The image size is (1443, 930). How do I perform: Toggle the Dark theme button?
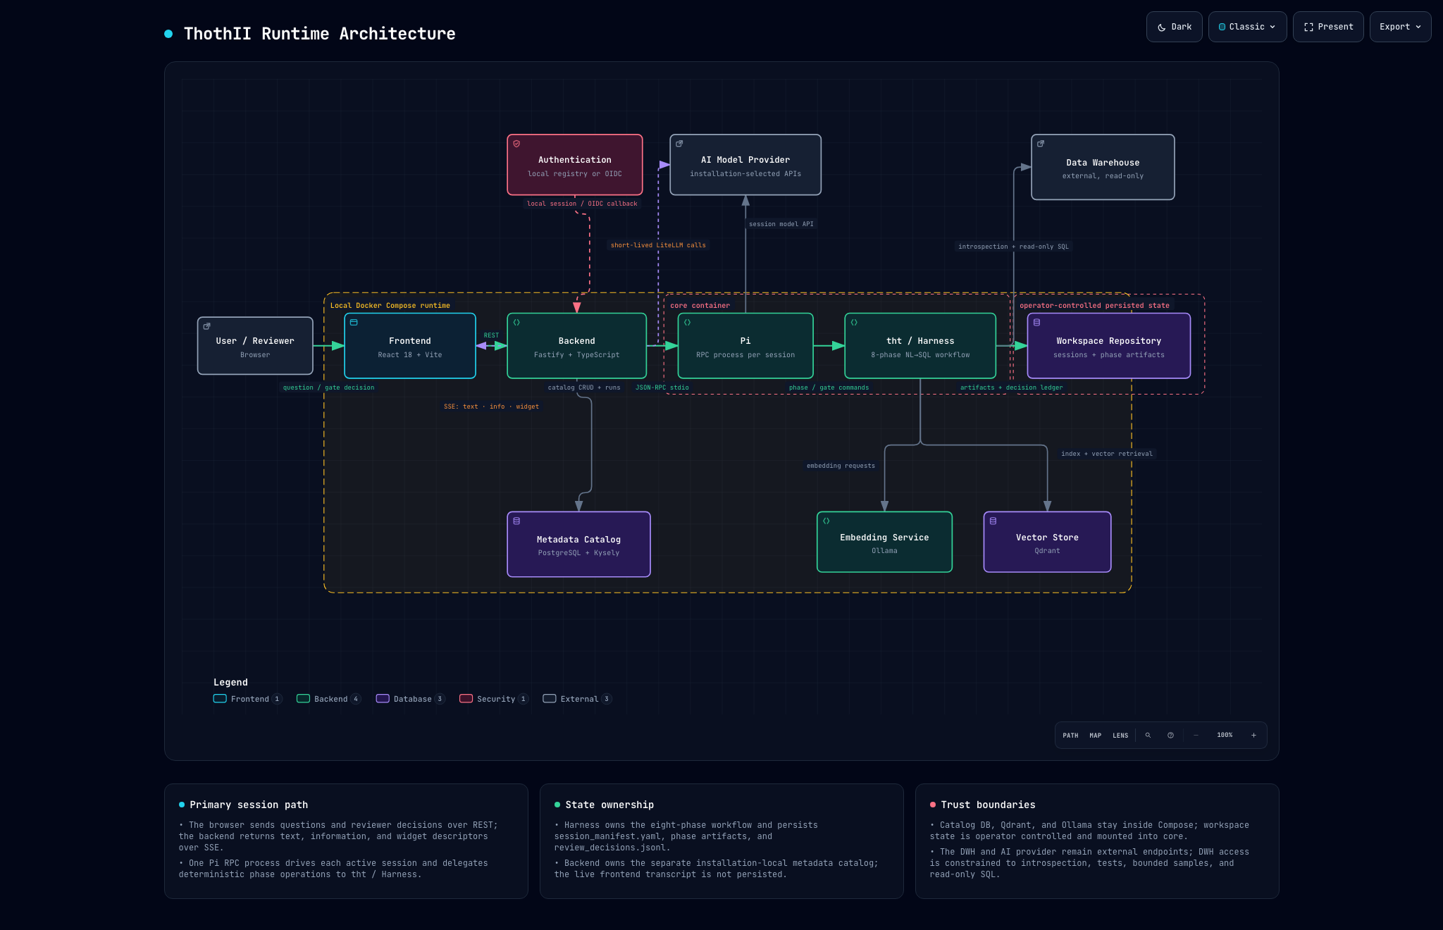click(1174, 27)
